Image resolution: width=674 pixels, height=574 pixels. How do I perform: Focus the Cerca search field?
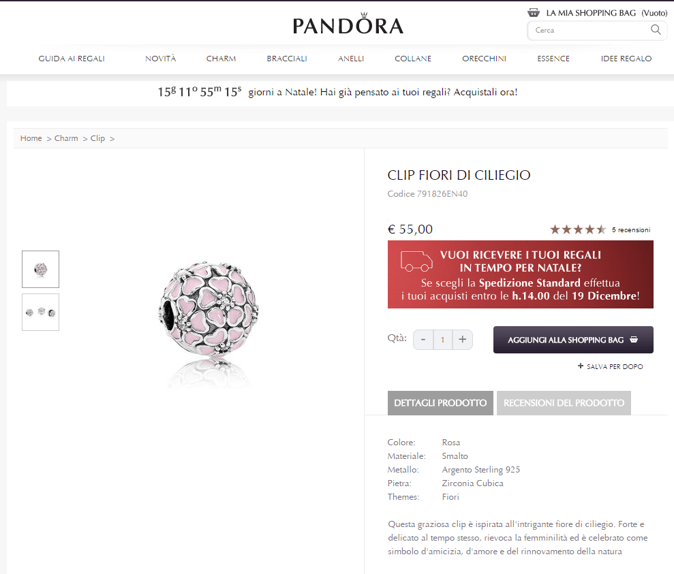tap(586, 30)
